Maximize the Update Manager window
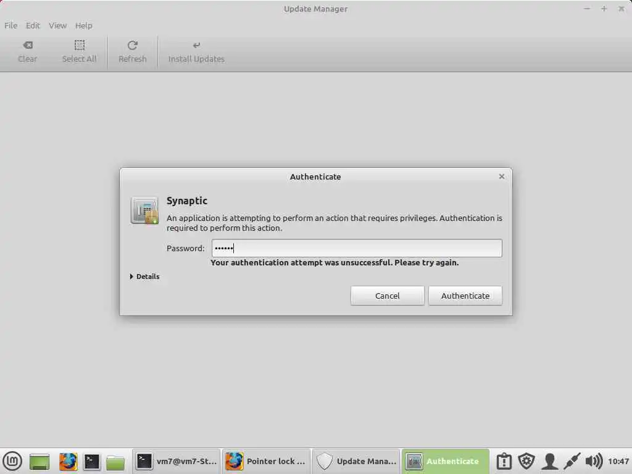632x474 pixels. click(x=604, y=9)
